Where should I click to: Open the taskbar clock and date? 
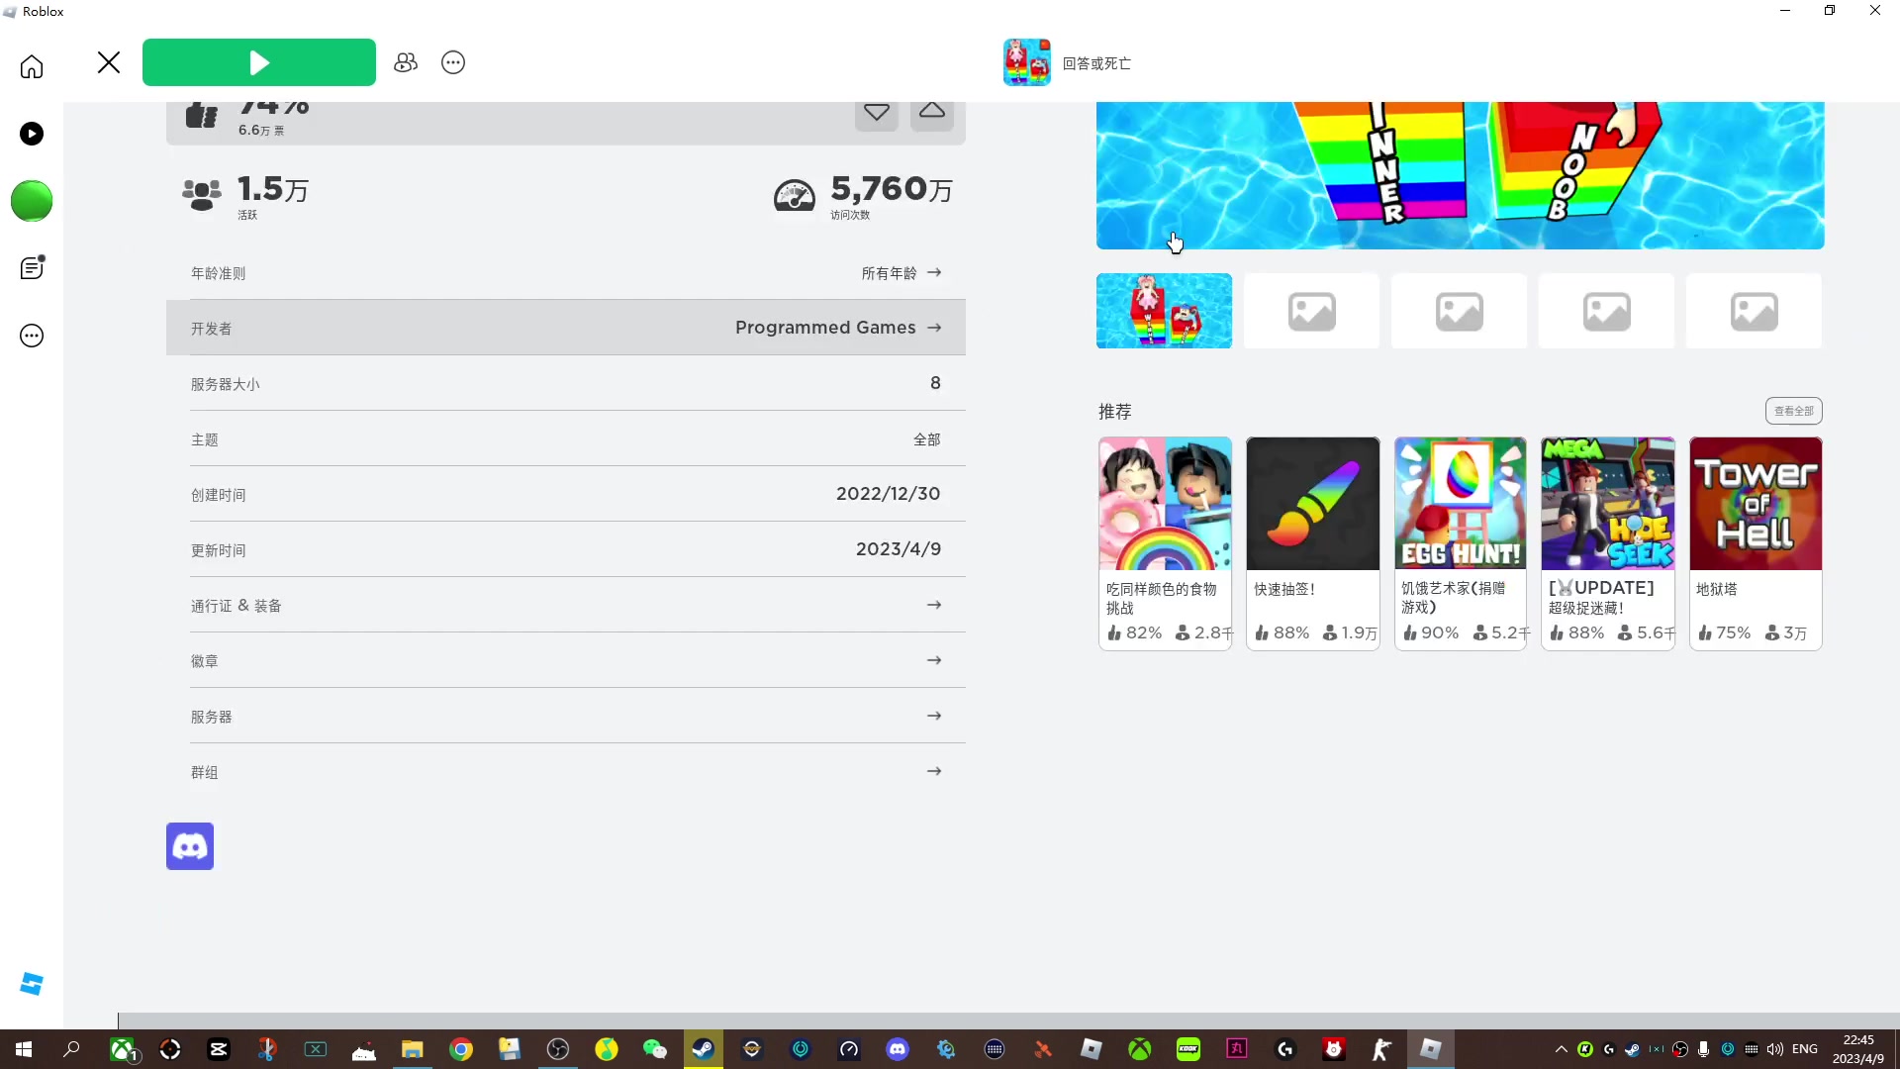(x=1858, y=1049)
